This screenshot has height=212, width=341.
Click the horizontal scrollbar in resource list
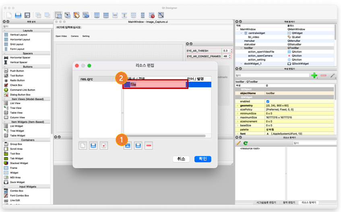point(165,136)
